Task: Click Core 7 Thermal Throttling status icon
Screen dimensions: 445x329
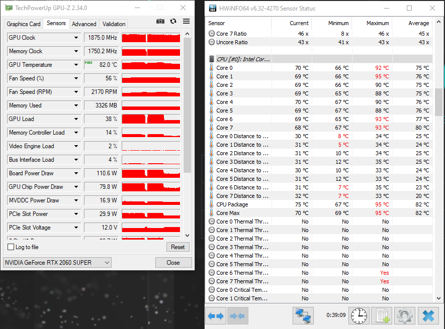Action: (x=211, y=281)
